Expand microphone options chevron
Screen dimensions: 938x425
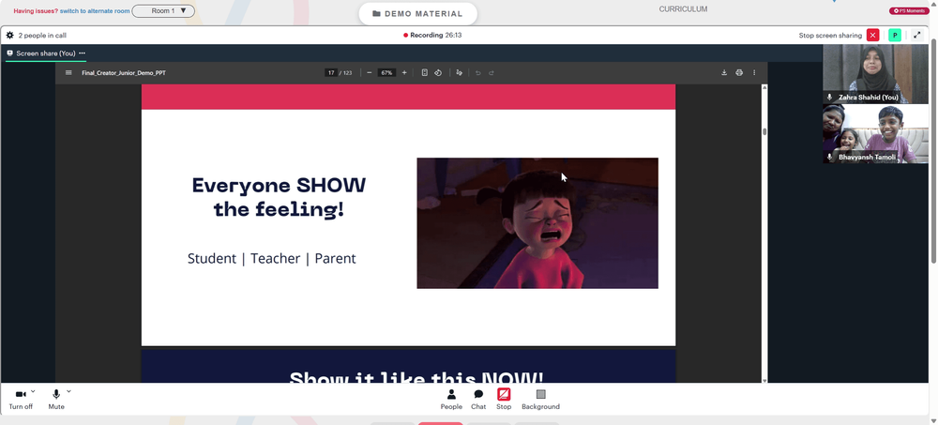[68, 391]
